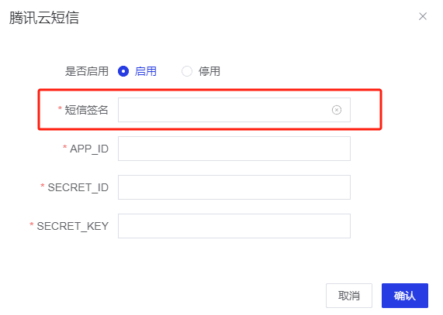Focus the 短信签名 input field
Viewport: 443px width, 315px height.
(x=234, y=110)
